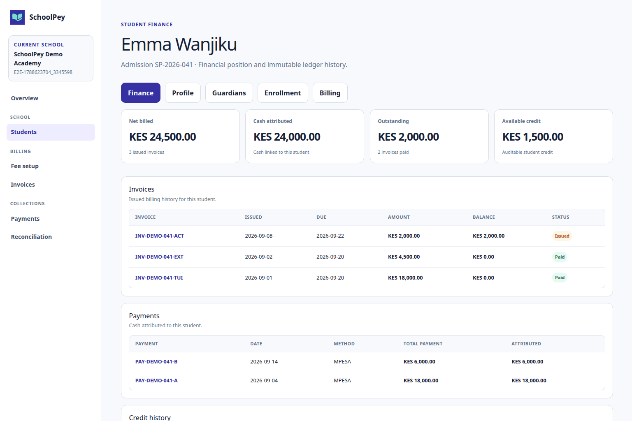Go to the Enrollment tab
Viewport: 632px width, 421px height.
click(x=283, y=93)
